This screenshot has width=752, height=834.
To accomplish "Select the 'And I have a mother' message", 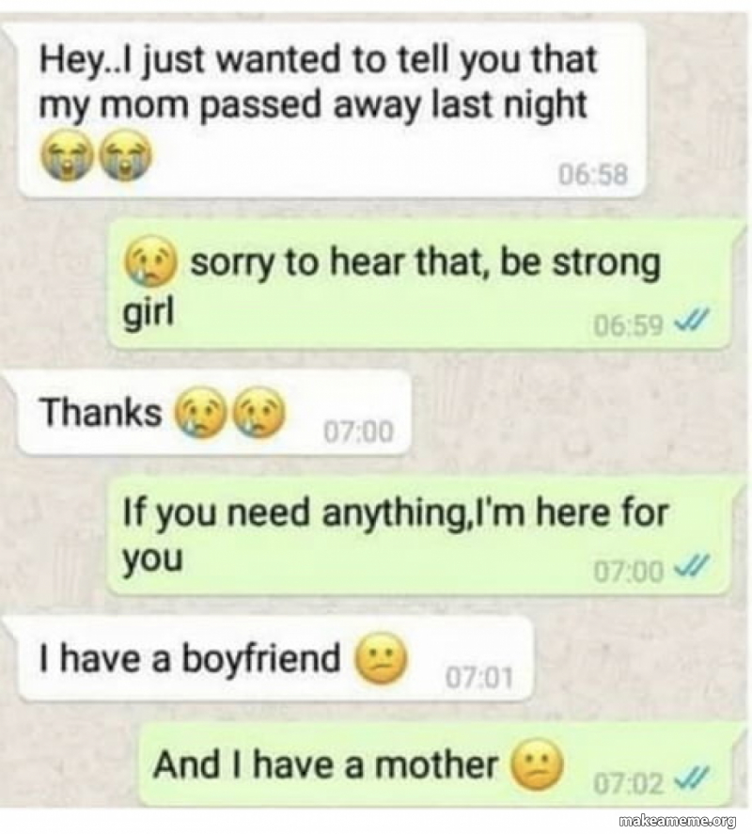I will [435, 764].
